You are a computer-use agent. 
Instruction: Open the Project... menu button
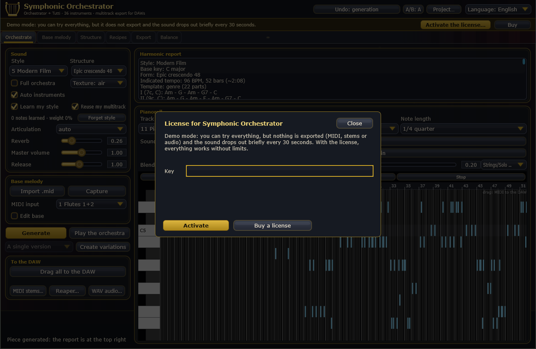pos(444,9)
